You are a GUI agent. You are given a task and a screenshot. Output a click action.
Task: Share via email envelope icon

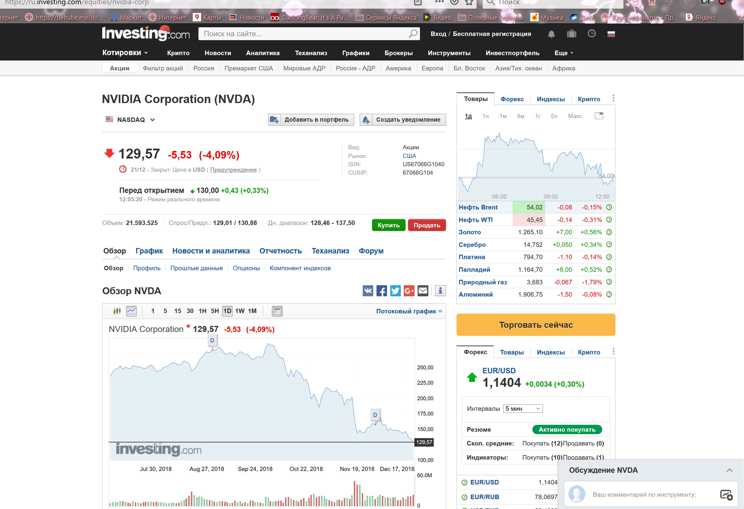coord(423,291)
